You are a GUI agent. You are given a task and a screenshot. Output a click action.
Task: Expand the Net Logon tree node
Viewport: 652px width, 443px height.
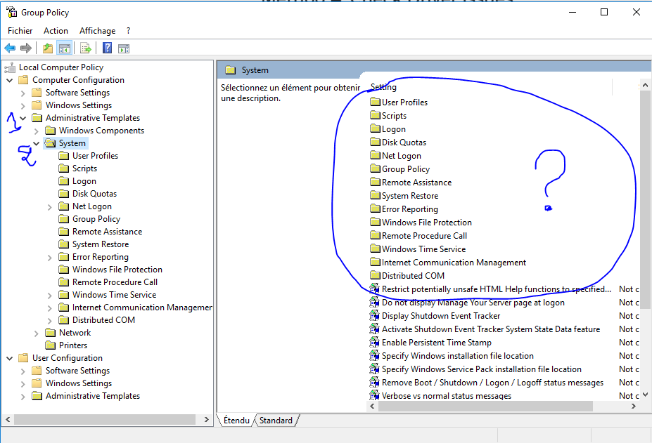pyautogui.click(x=49, y=207)
